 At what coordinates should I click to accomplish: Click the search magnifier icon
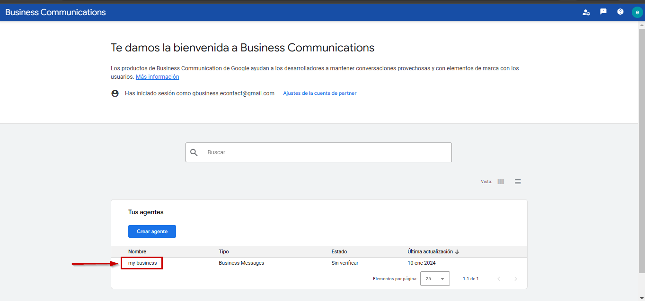tap(194, 152)
